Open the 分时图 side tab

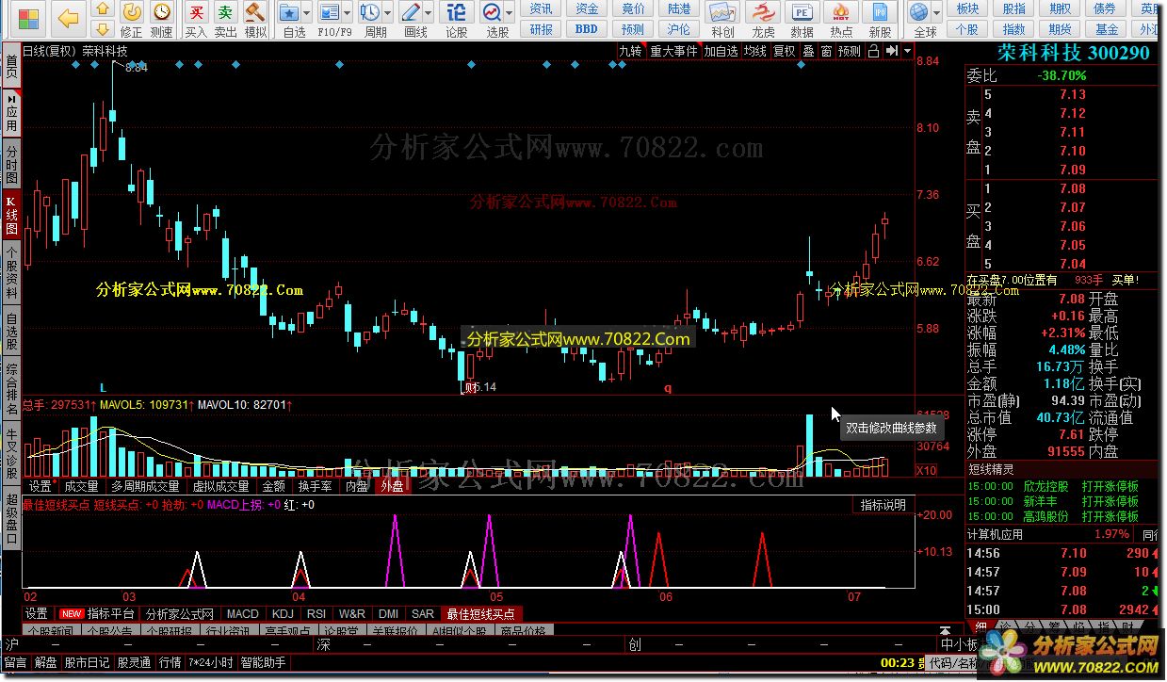[11, 163]
